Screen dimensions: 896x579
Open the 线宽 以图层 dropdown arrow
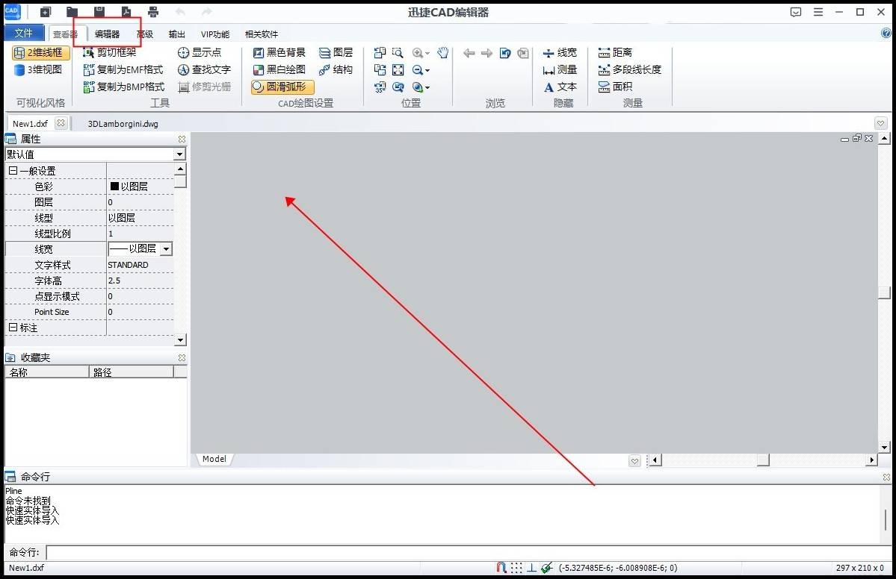click(166, 248)
